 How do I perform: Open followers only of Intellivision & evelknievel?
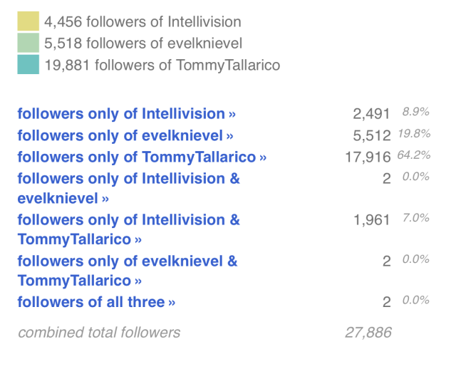point(128,189)
